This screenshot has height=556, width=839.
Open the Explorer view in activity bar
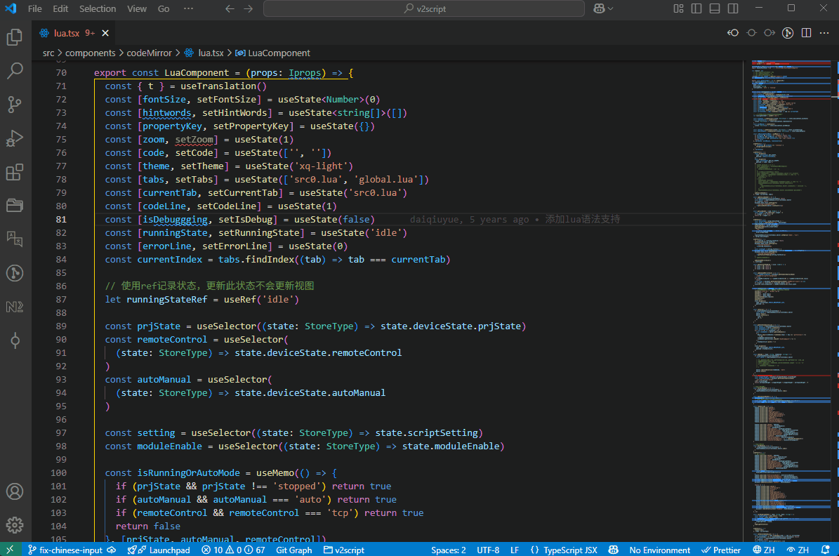click(x=15, y=37)
